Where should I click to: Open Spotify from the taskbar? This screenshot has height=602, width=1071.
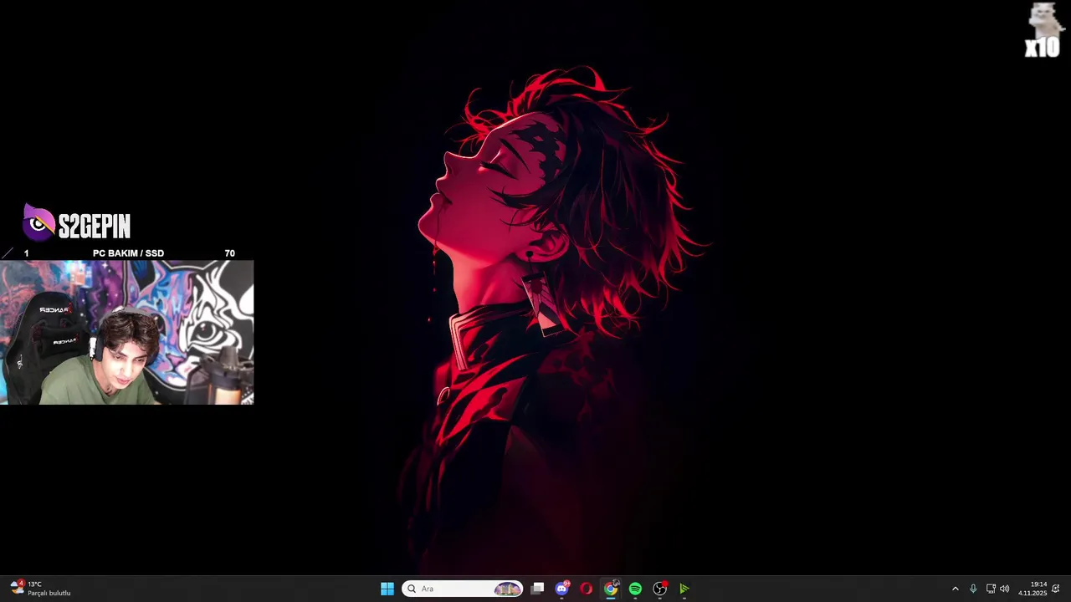[635, 589]
